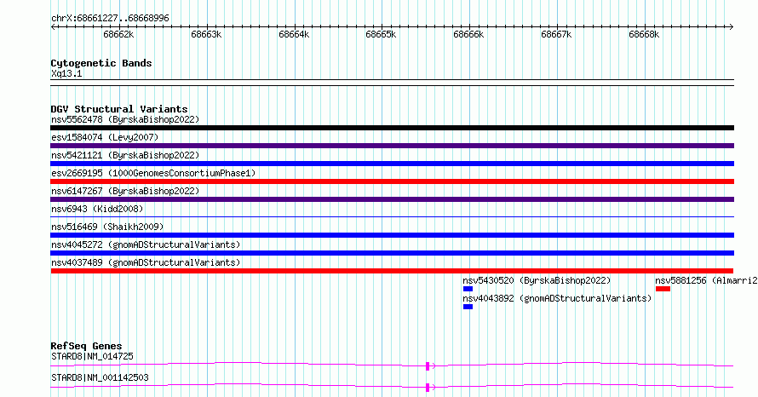Open the STARD8|NM_001142503 transcript label

[100, 377]
